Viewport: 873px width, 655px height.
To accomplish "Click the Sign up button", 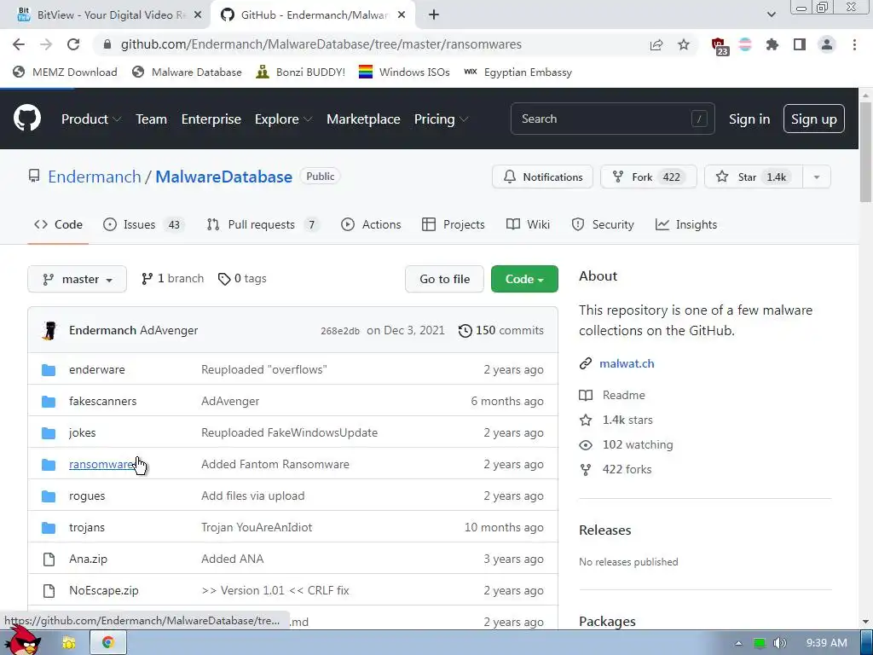I will click(814, 119).
